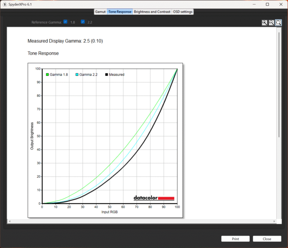Click the cyan Gamma 2.2 legend square
288x248 pixels.
click(x=77, y=75)
